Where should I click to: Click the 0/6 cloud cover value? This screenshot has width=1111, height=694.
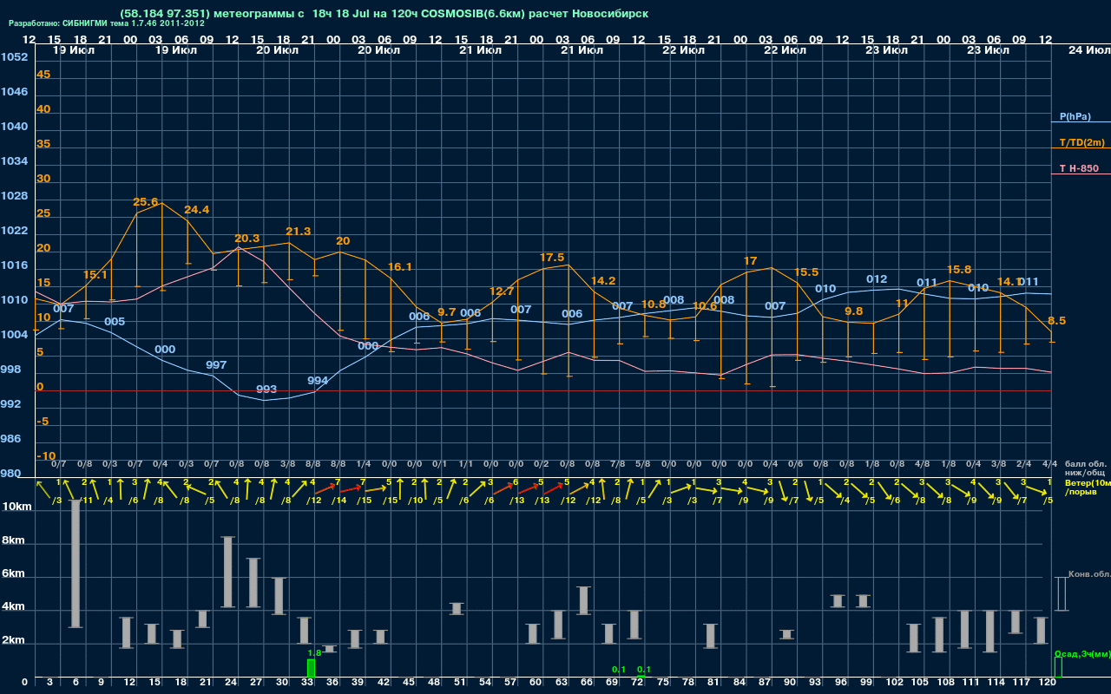(x=796, y=464)
